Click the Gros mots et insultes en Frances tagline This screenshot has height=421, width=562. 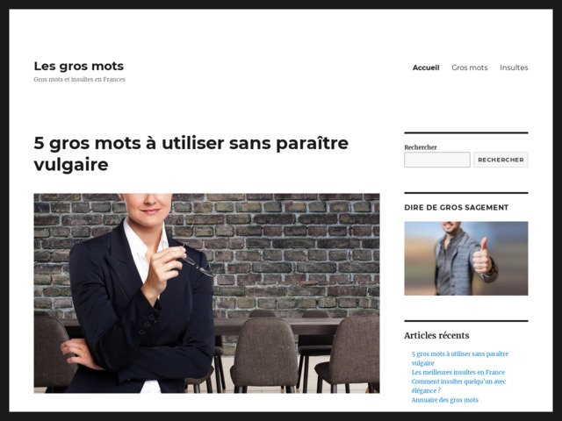click(x=79, y=80)
